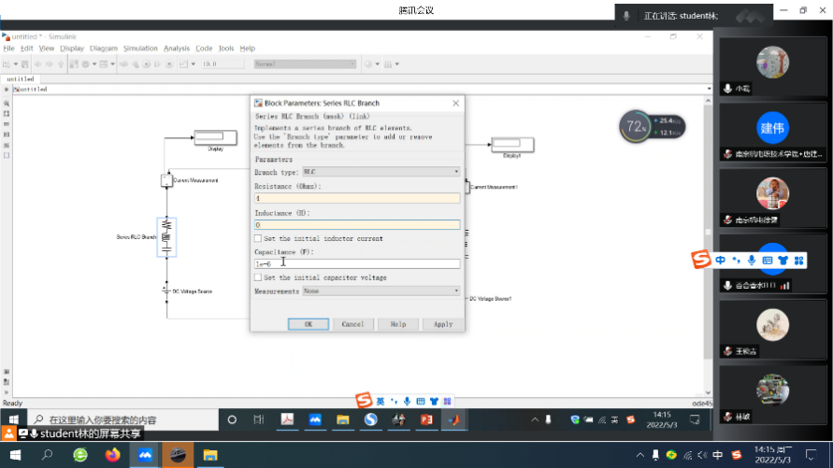Enable Set the initial capacitor voltage

[x=259, y=278]
